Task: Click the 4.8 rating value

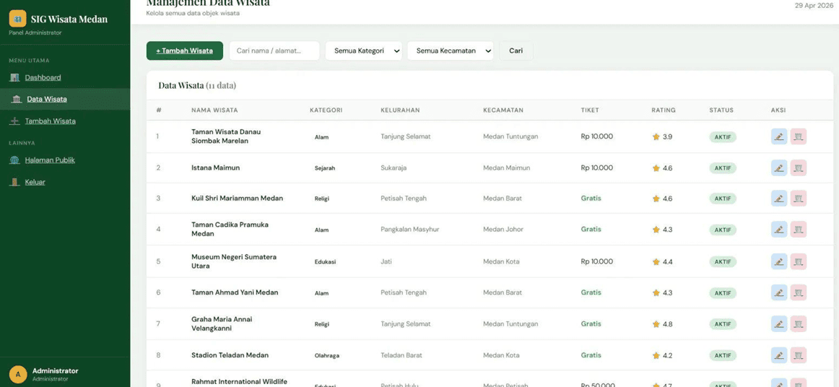Action: point(667,324)
